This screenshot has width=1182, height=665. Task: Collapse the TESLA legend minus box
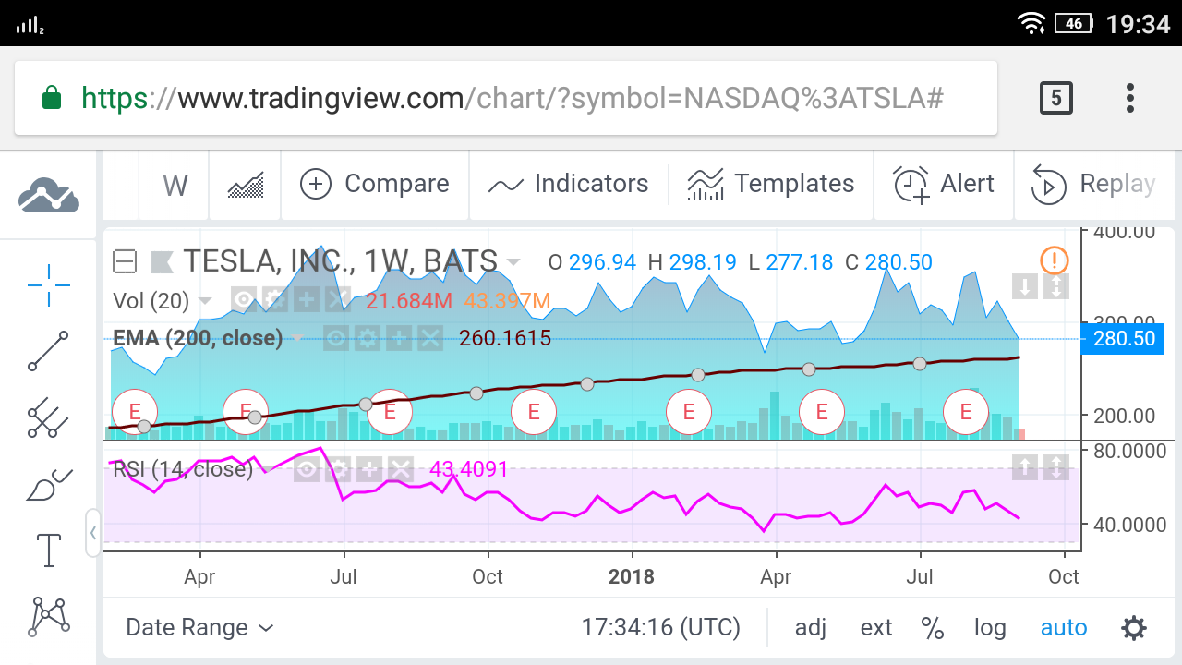(125, 262)
